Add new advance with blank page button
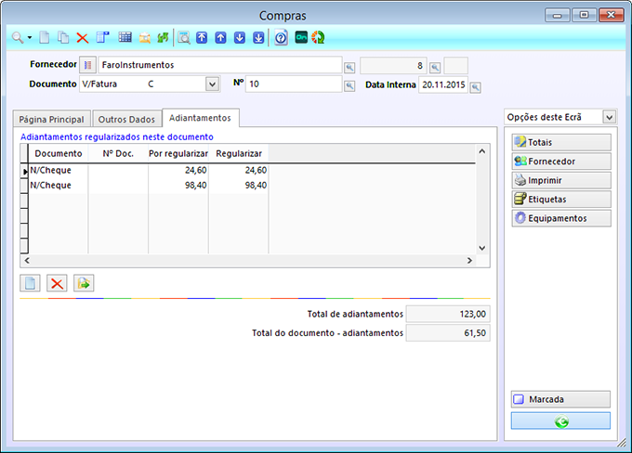This screenshot has width=632, height=453. click(x=31, y=283)
